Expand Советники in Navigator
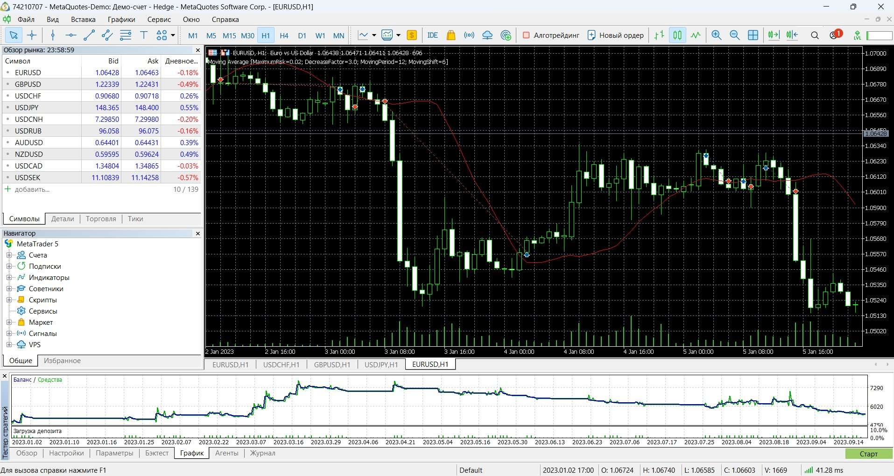Screen dimensions: 894x476 (x=9, y=288)
